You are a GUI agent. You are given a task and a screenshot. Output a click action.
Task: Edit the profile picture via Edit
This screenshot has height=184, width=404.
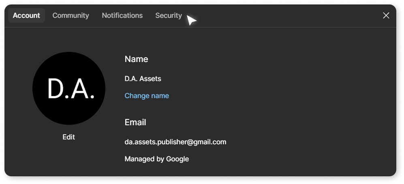[x=69, y=137]
